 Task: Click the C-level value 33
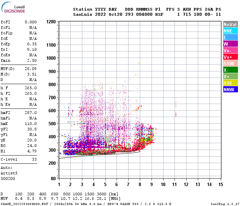pos(34,159)
